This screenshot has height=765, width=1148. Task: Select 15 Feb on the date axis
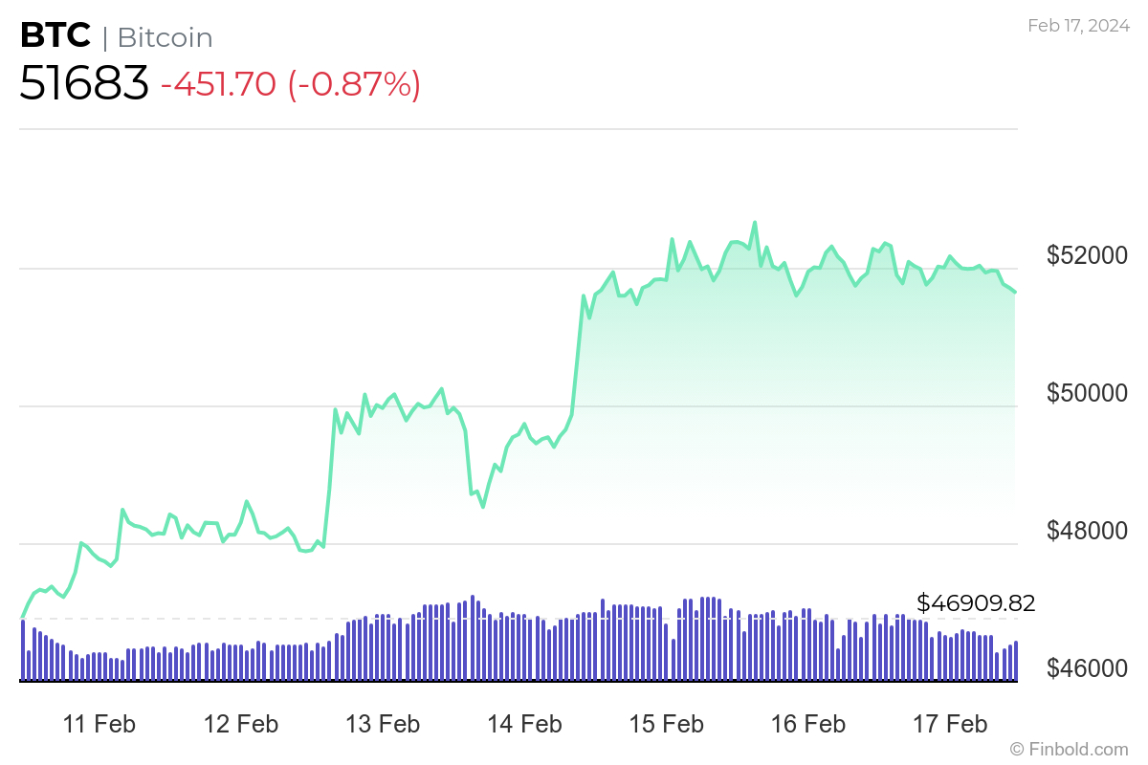click(665, 724)
